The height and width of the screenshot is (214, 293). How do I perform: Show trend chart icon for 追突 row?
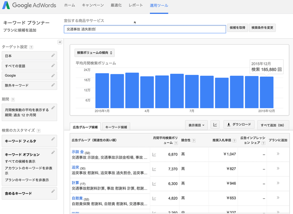point(154,169)
